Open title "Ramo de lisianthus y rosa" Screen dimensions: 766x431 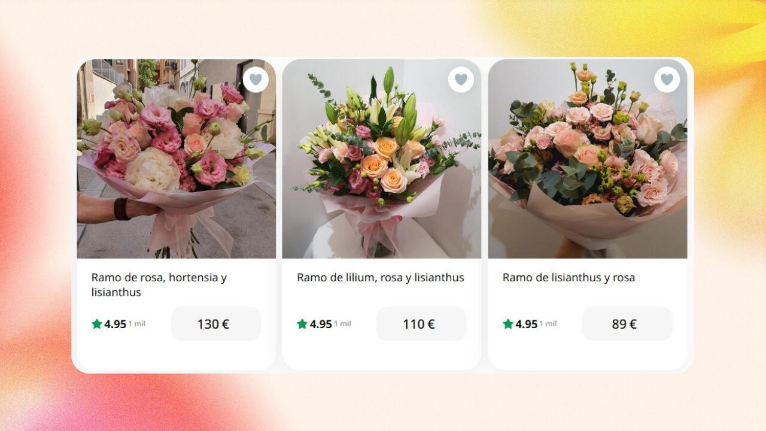pos(569,278)
